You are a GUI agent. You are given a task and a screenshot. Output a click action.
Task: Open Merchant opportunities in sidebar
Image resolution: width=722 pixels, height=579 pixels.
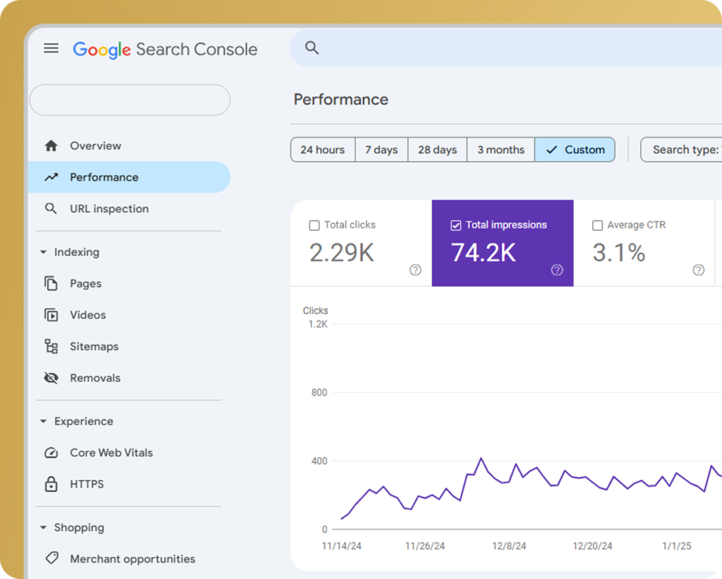pyautogui.click(x=132, y=559)
